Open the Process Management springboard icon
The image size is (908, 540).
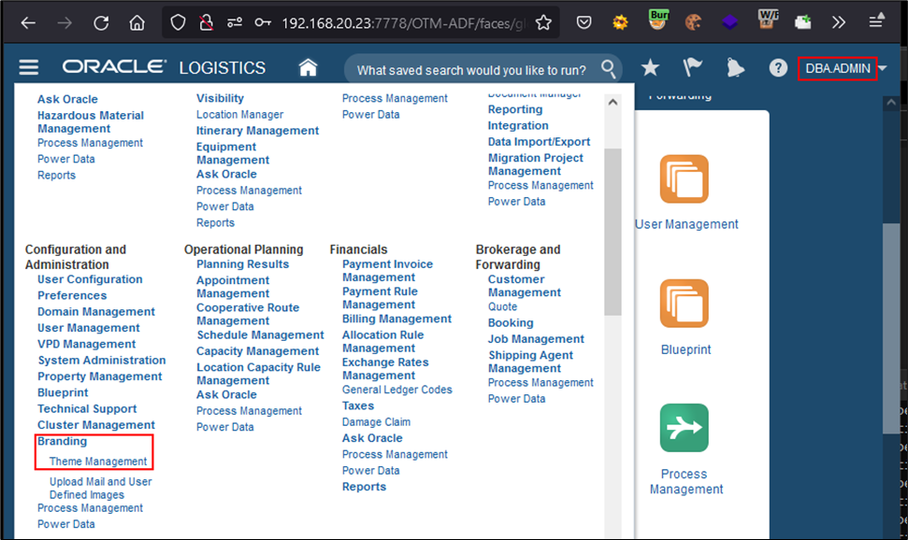(x=685, y=428)
